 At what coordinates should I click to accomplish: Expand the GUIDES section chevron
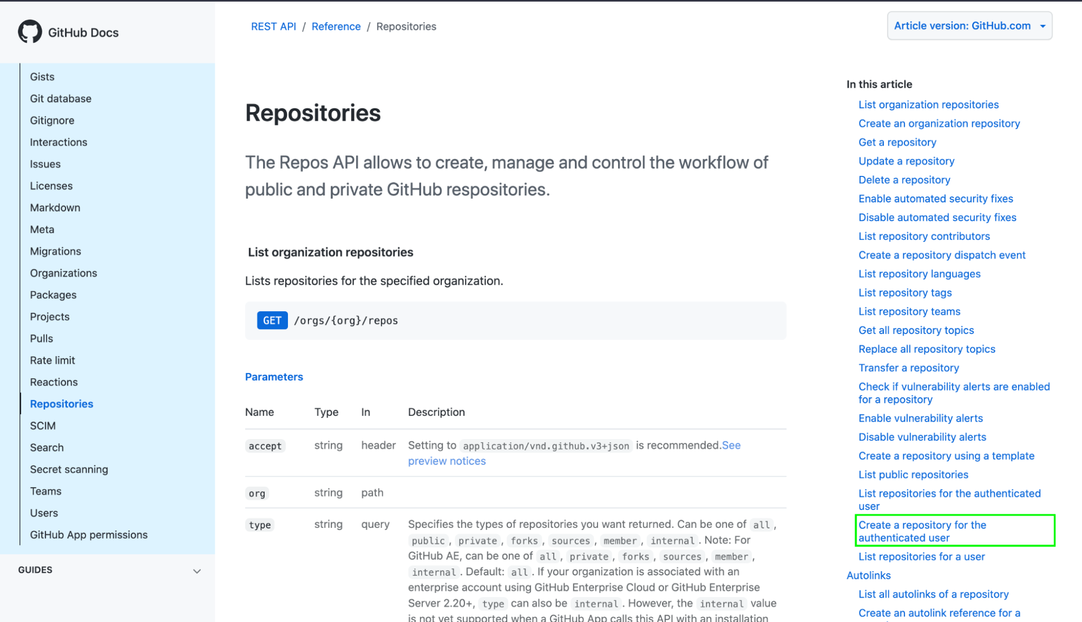pos(199,570)
